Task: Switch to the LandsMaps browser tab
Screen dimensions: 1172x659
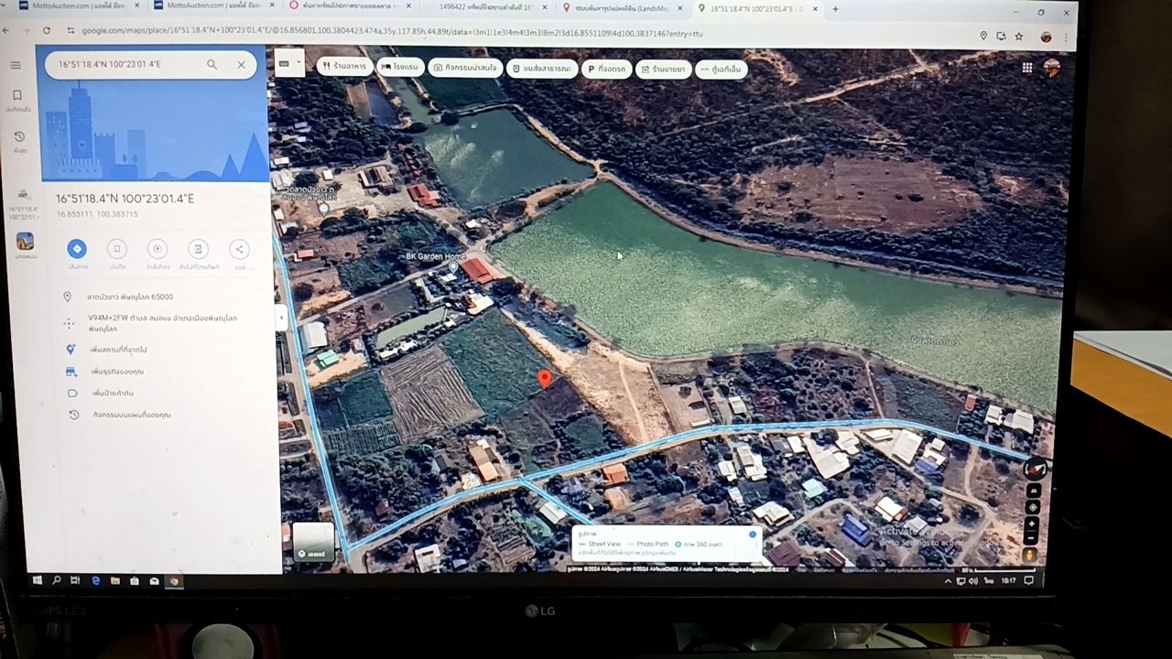Action: click(x=622, y=8)
